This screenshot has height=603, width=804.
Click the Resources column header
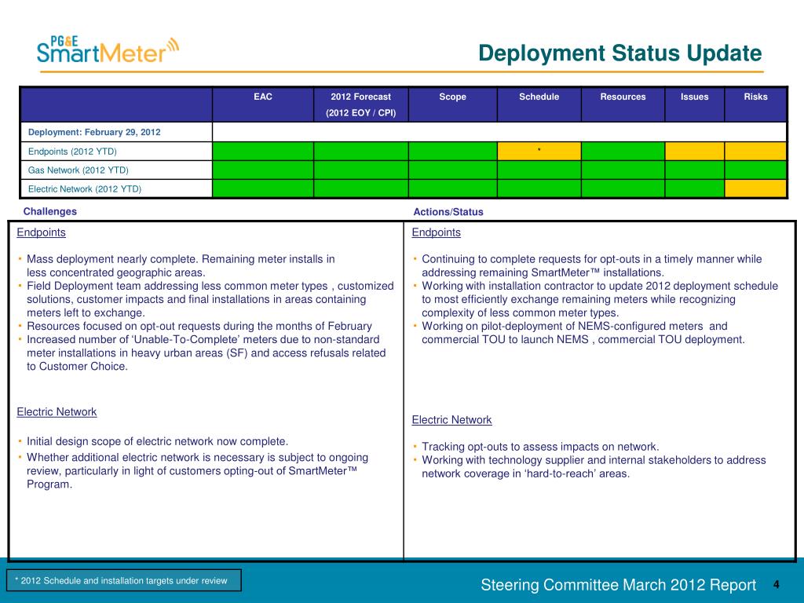click(x=623, y=104)
